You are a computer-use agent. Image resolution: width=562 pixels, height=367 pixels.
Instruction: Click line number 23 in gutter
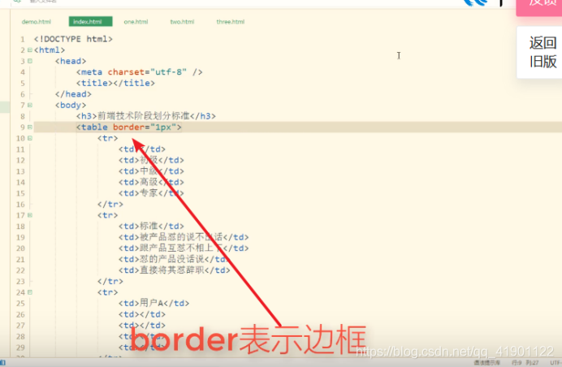click(20, 282)
